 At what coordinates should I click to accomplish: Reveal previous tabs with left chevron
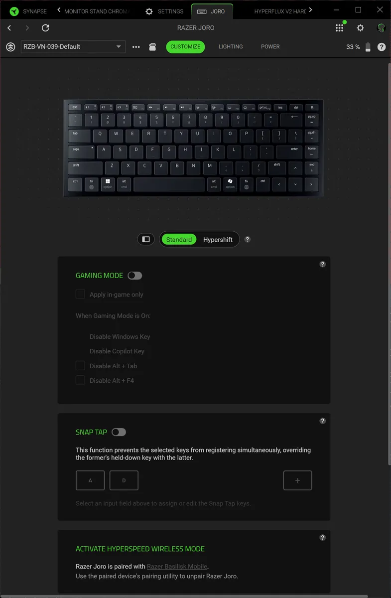click(x=59, y=10)
